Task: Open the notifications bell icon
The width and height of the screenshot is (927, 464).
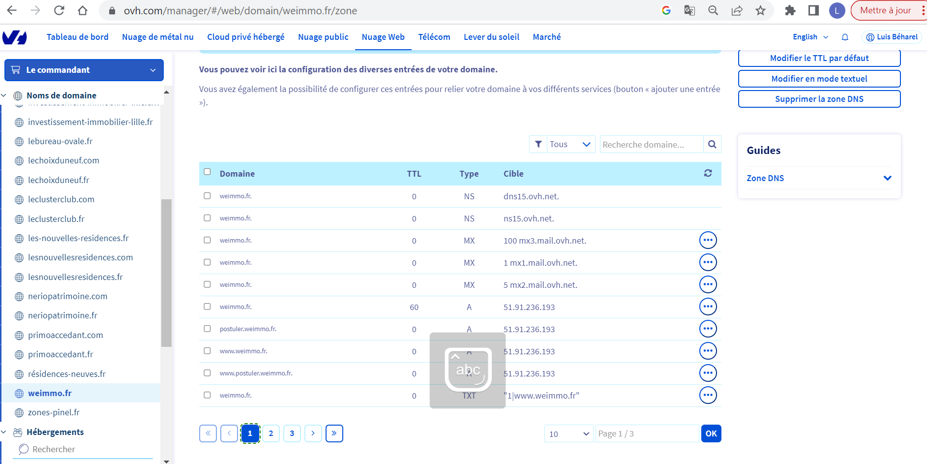Action: tap(845, 37)
